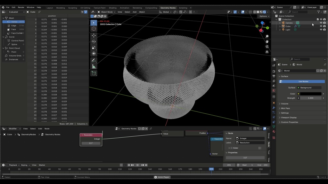
Task: Uncheck Collection exclude checkbox in outliner
Action: [317, 19]
